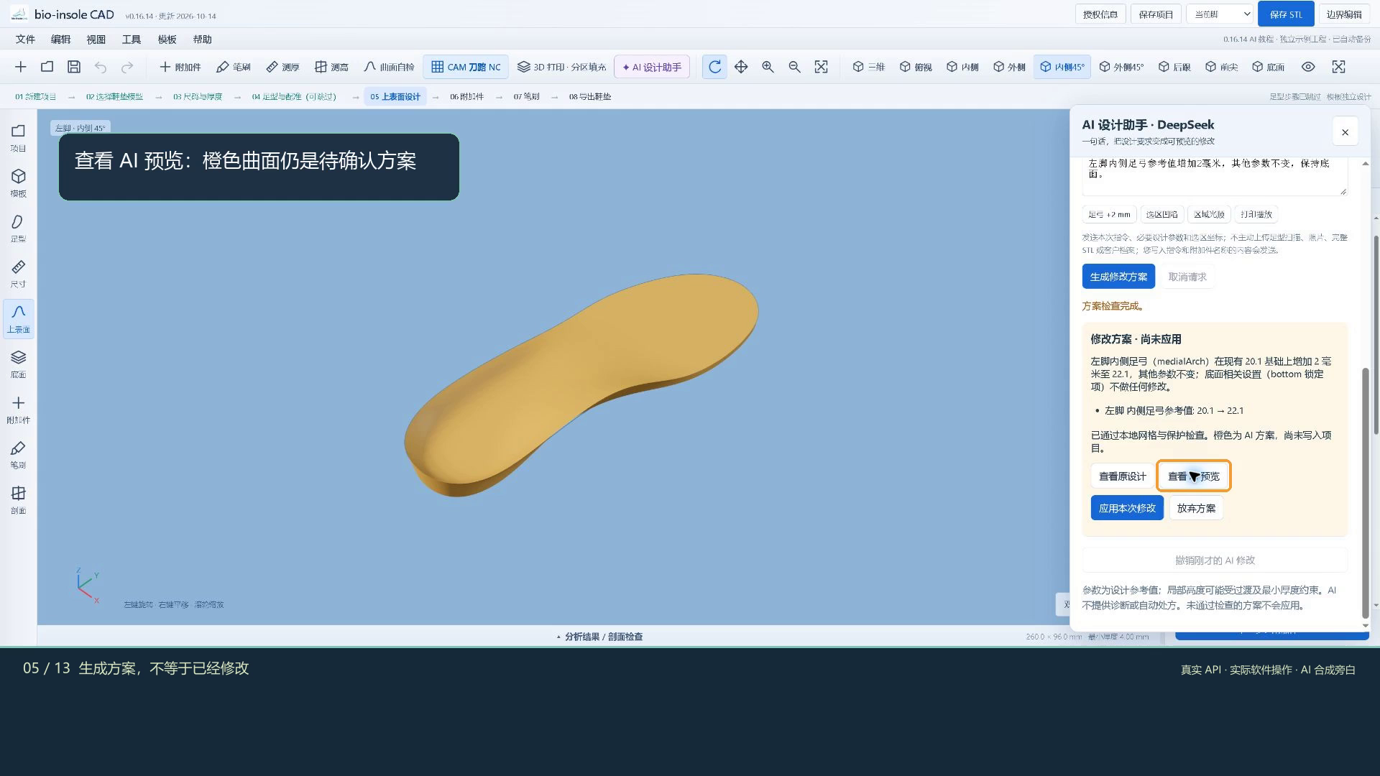Go to step 08 导出鞋垫 tab
Image resolution: width=1380 pixels, height=776 pixels.
(x=590, y=96)
